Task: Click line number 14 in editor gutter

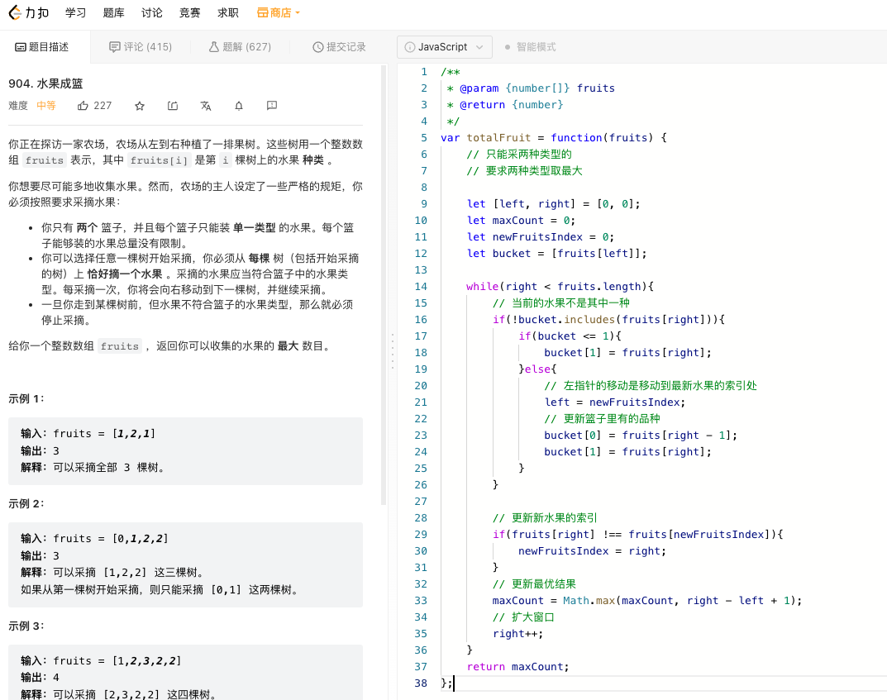Action: tap(420, 287)
